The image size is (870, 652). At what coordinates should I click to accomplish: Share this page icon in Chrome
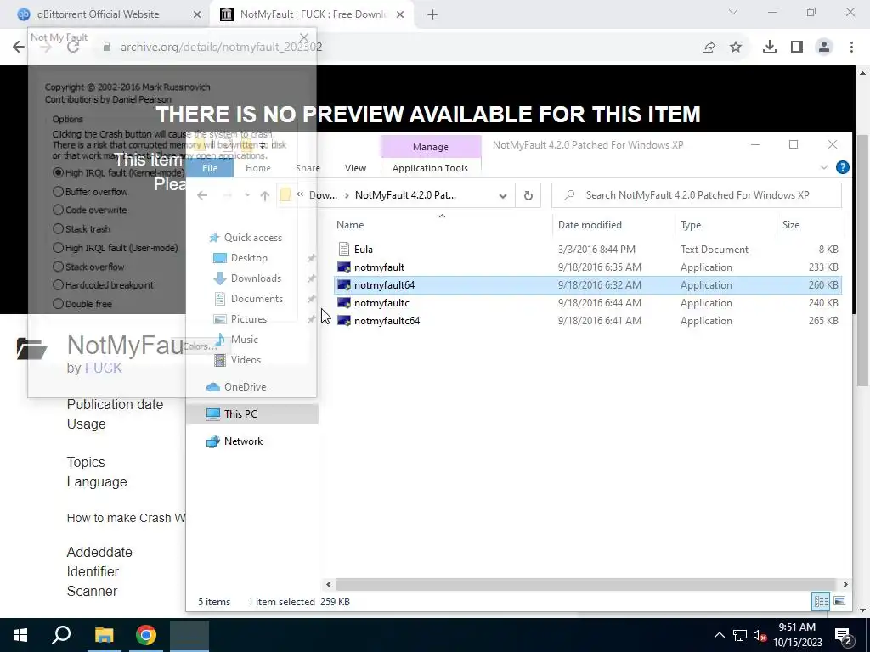[x=709, y=48]
